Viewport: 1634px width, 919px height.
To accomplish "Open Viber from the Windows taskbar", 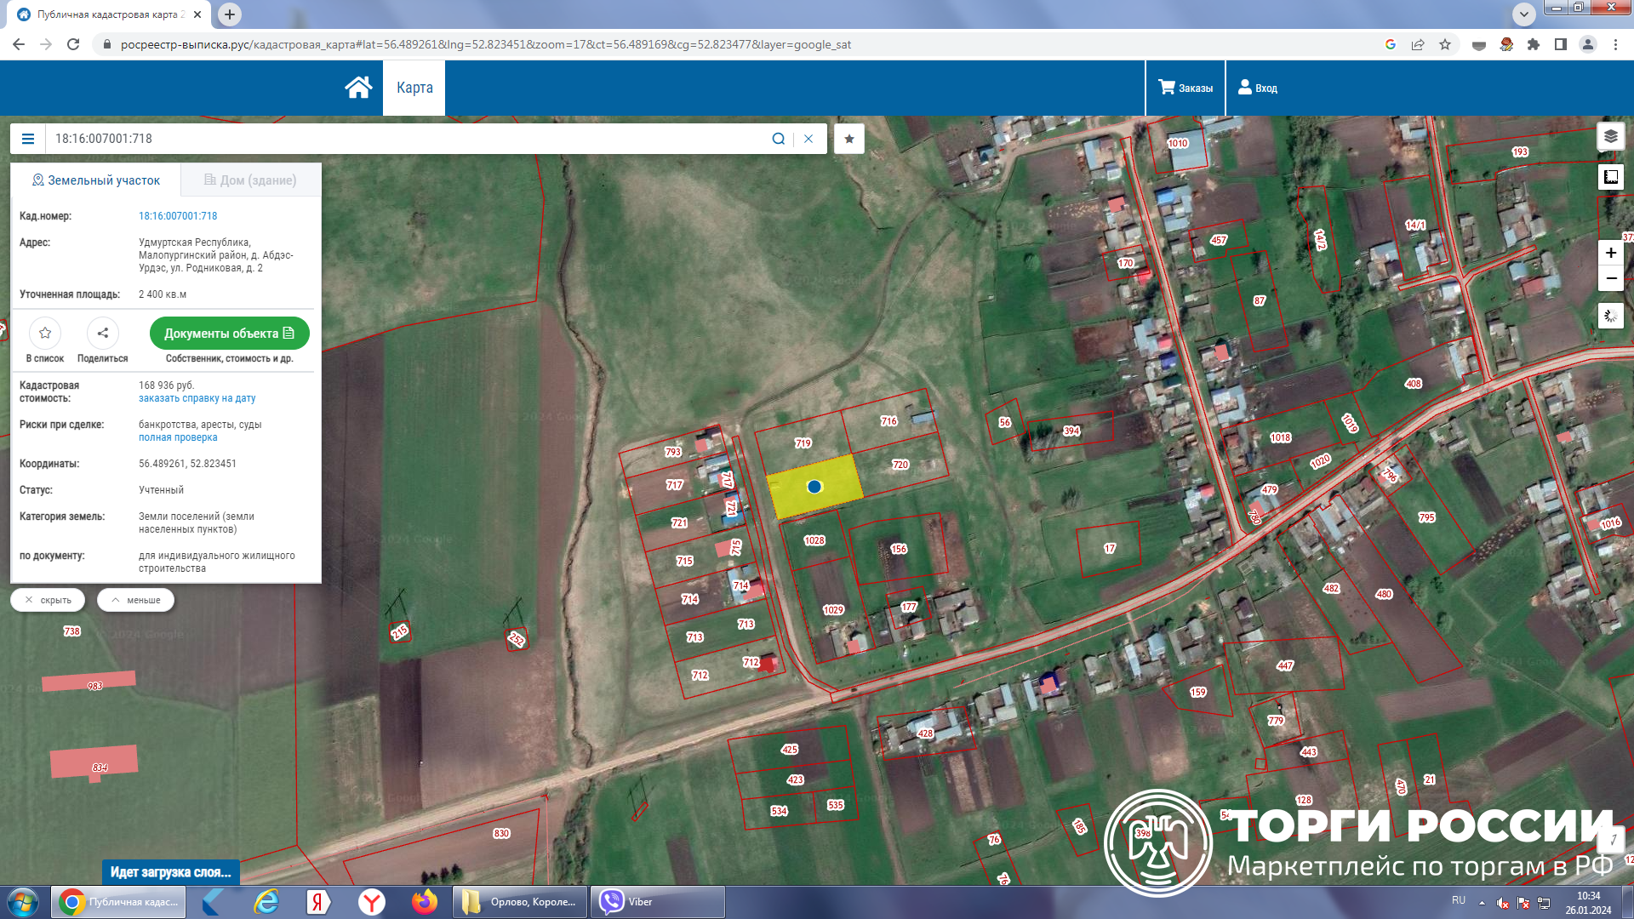I will pyautogui.click(x=656, y=902).
